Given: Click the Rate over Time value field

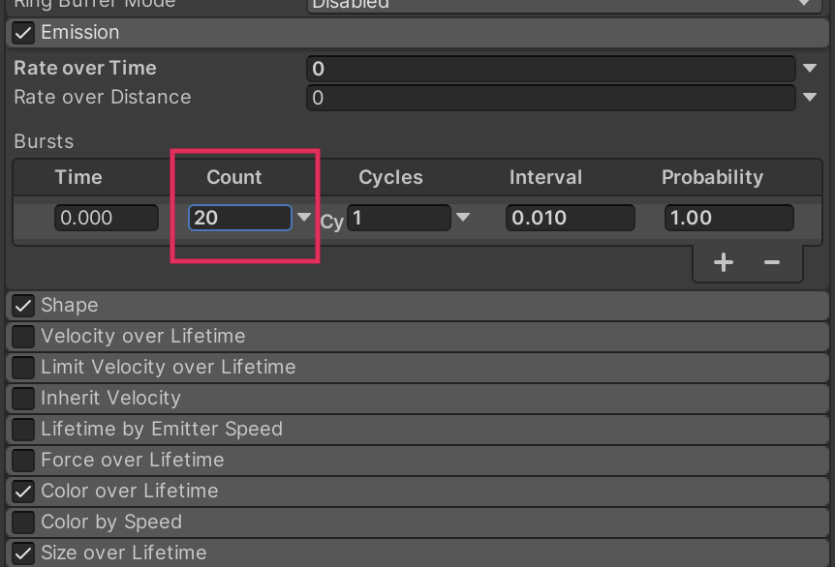Looking at the screenshot, I should (x=550, y=69).
